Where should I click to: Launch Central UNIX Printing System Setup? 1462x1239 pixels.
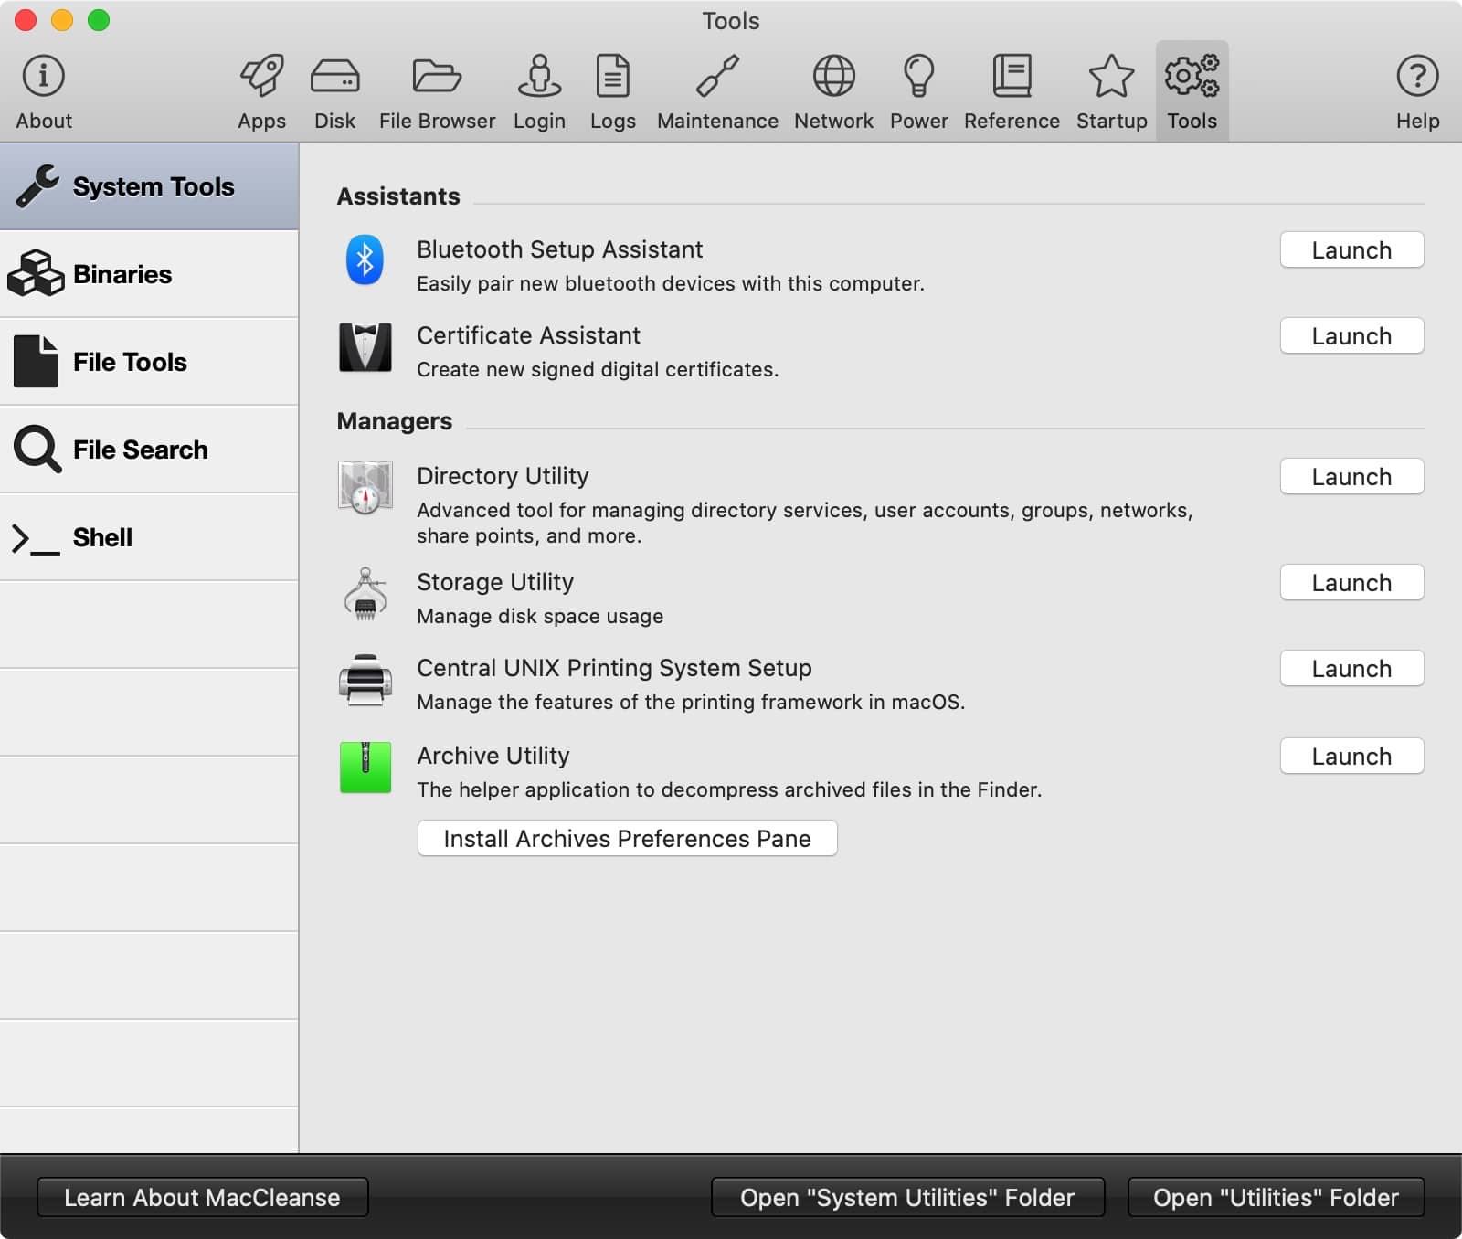(x=1351, y=669)
